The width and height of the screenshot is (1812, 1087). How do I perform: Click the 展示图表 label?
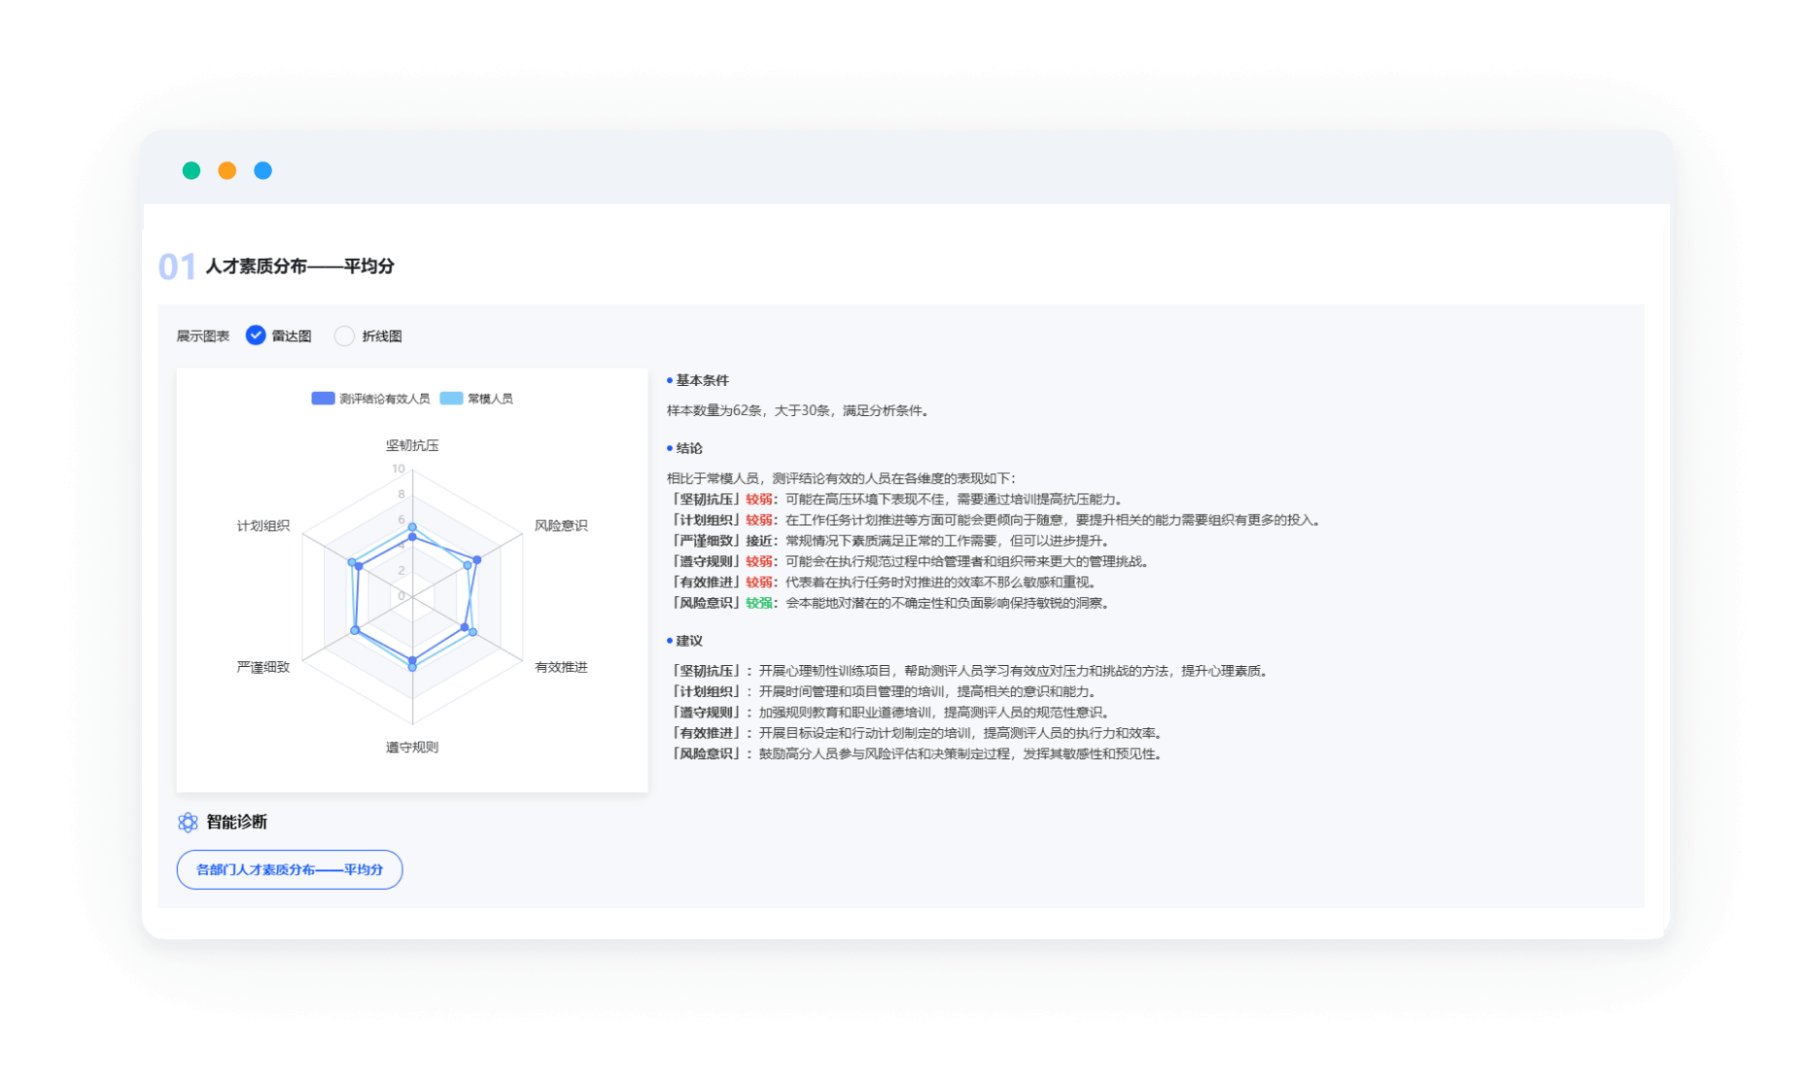[202, 336]
